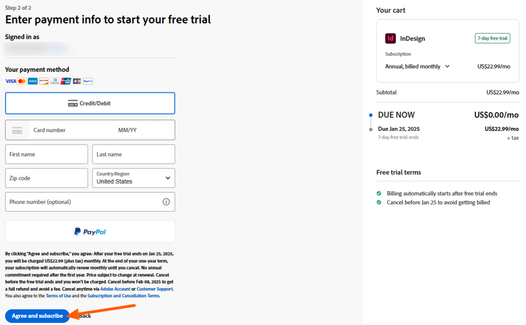Open the Country/Region dropdown
526x325 pixels.
[x=134, y=178]
